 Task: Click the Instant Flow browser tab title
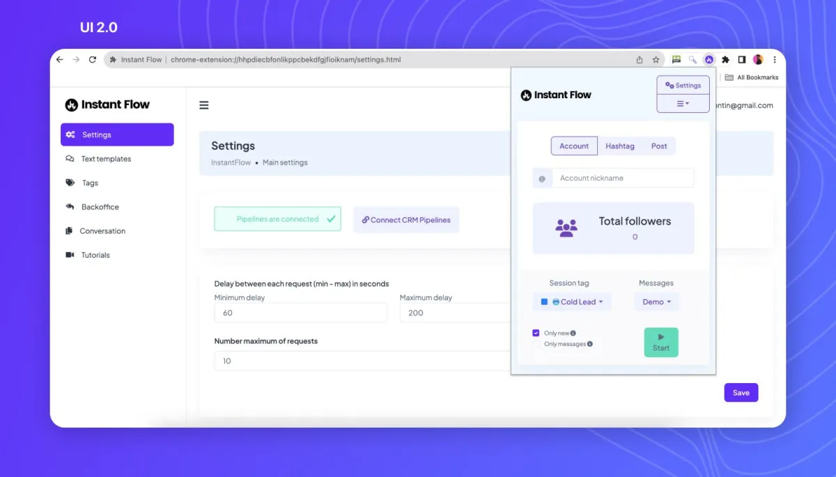(x=141, y=60)
